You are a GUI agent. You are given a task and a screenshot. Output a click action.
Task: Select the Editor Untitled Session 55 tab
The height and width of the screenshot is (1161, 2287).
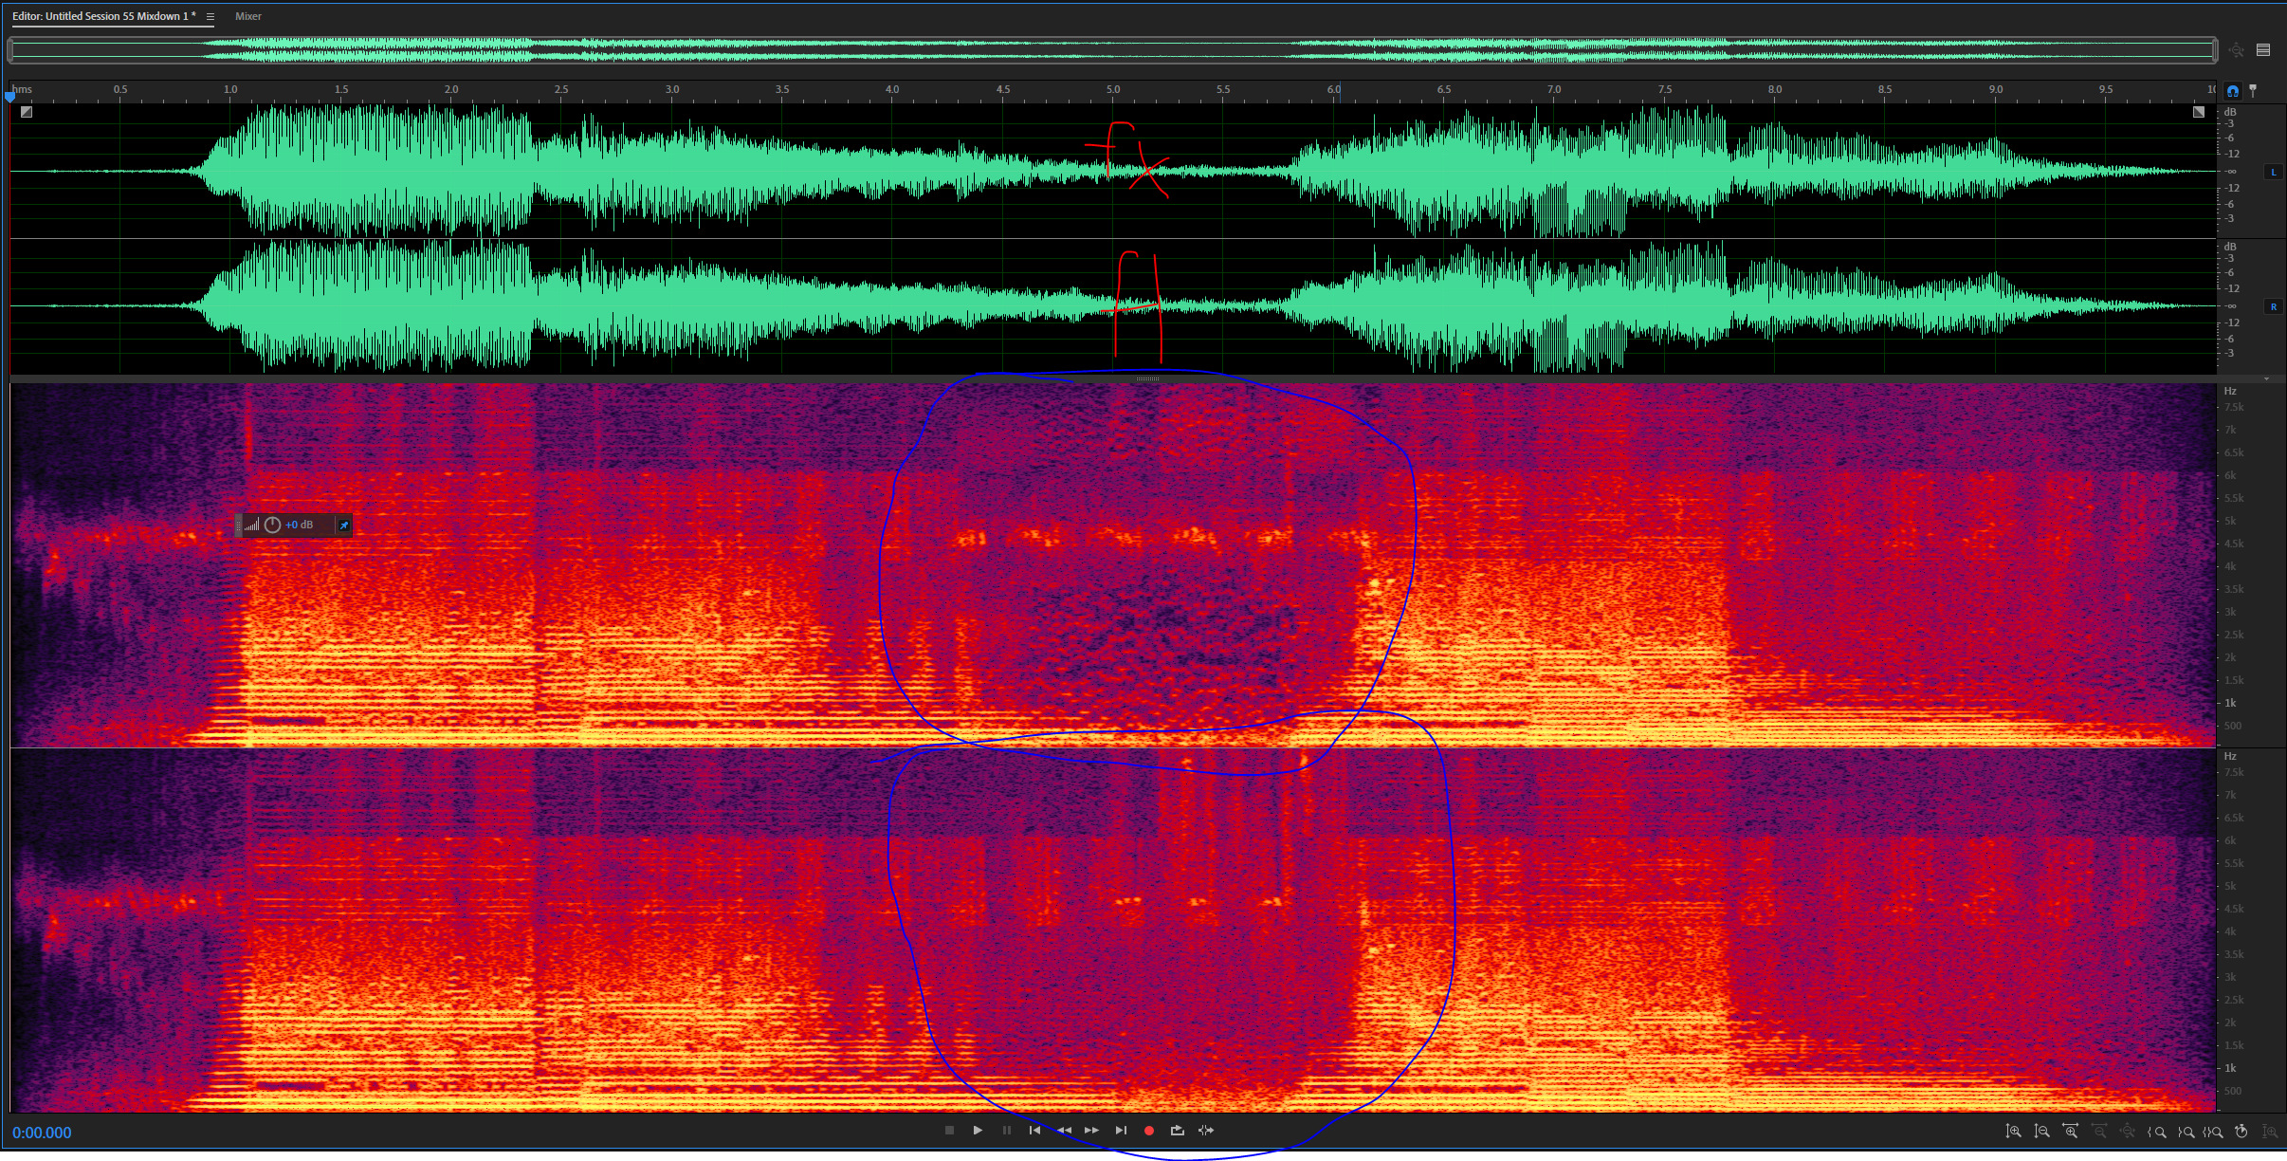point(103,16)
